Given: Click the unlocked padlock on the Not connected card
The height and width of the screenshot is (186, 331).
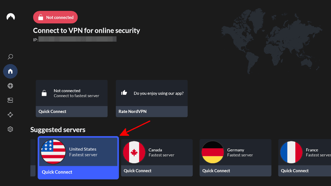Looking at the screenshot, I should 44,93.
